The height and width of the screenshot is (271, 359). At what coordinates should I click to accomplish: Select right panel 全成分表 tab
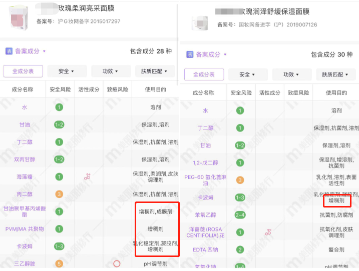pos(204,74)
